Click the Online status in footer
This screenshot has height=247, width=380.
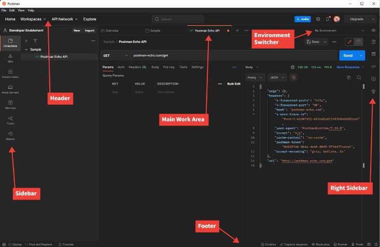pyautogui.click(x=15, y=244)
